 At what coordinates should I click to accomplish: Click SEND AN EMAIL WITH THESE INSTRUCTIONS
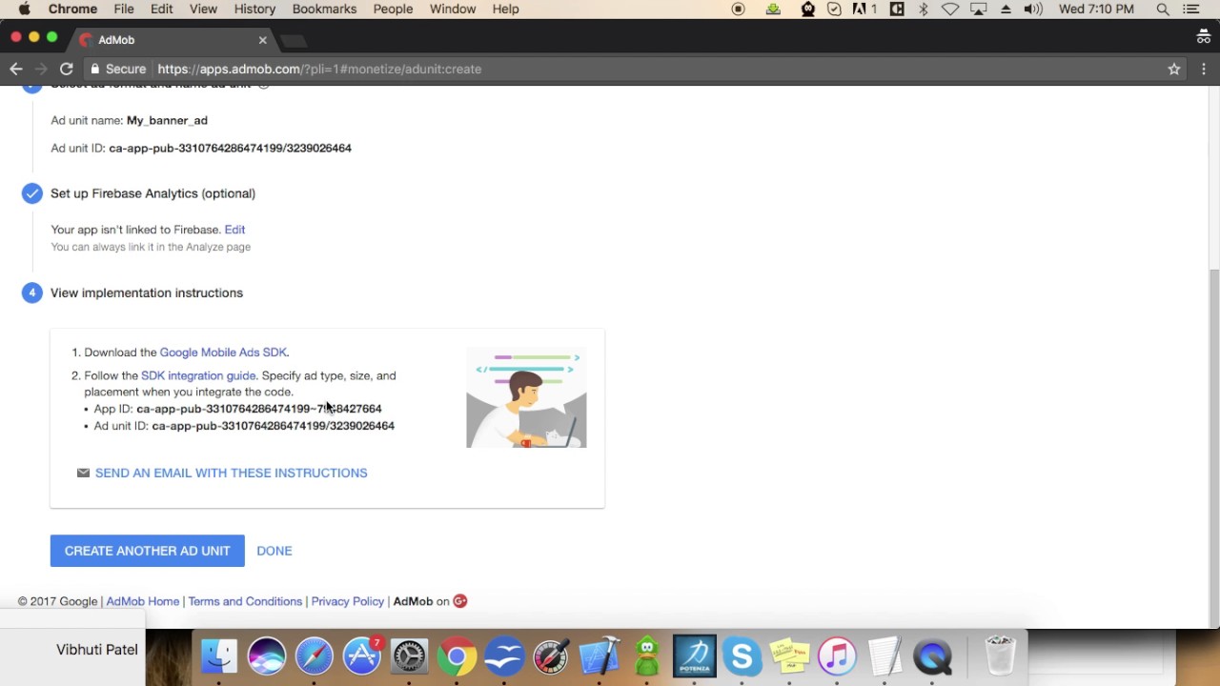(x=231, y=473)
